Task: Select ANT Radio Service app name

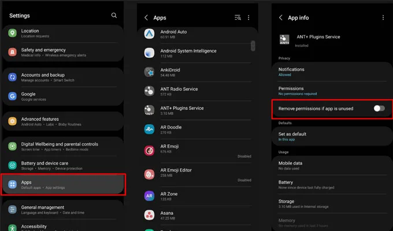Action: [179, 89]
